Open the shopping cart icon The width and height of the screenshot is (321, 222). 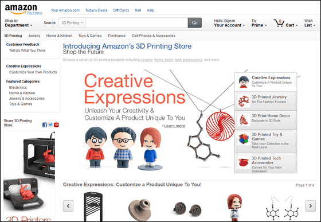[x=279, y=23]
